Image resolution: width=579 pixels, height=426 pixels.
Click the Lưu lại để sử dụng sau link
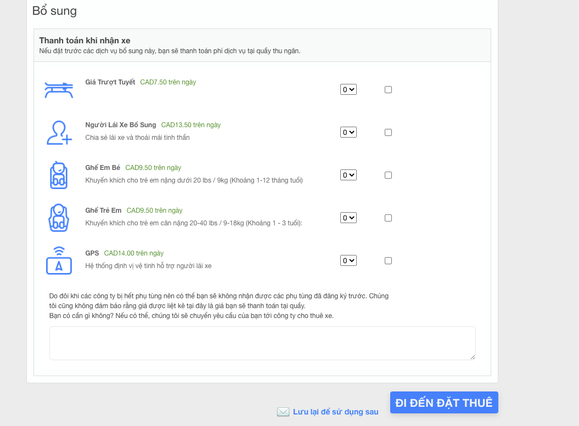(x=335, y=412)
